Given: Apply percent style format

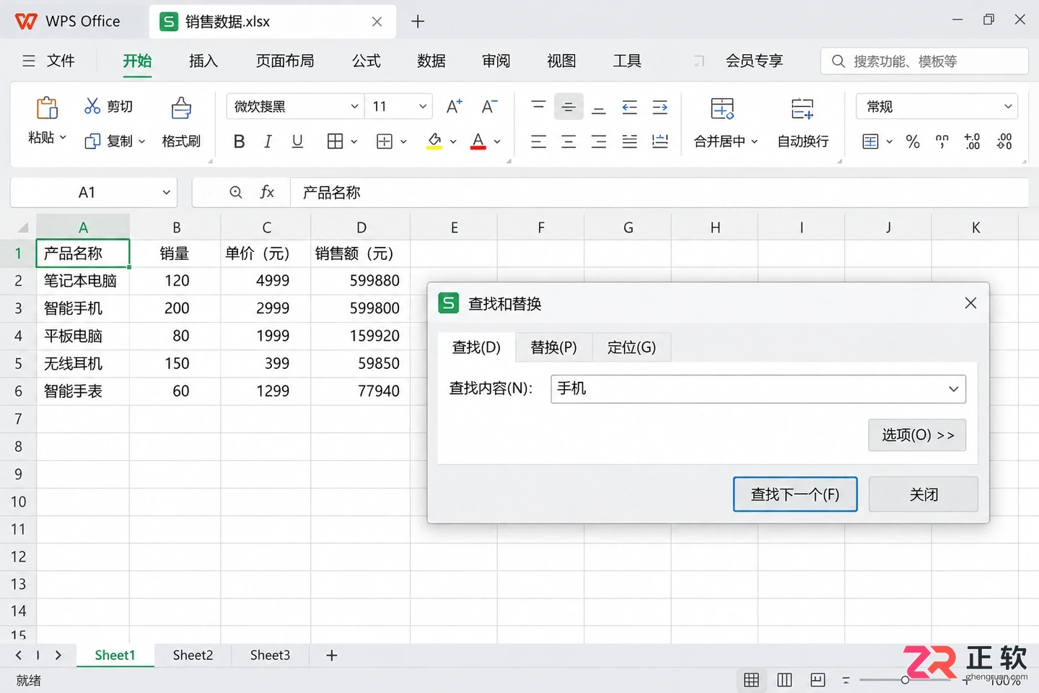Looking at the screenshot, I should coord(913,141).
